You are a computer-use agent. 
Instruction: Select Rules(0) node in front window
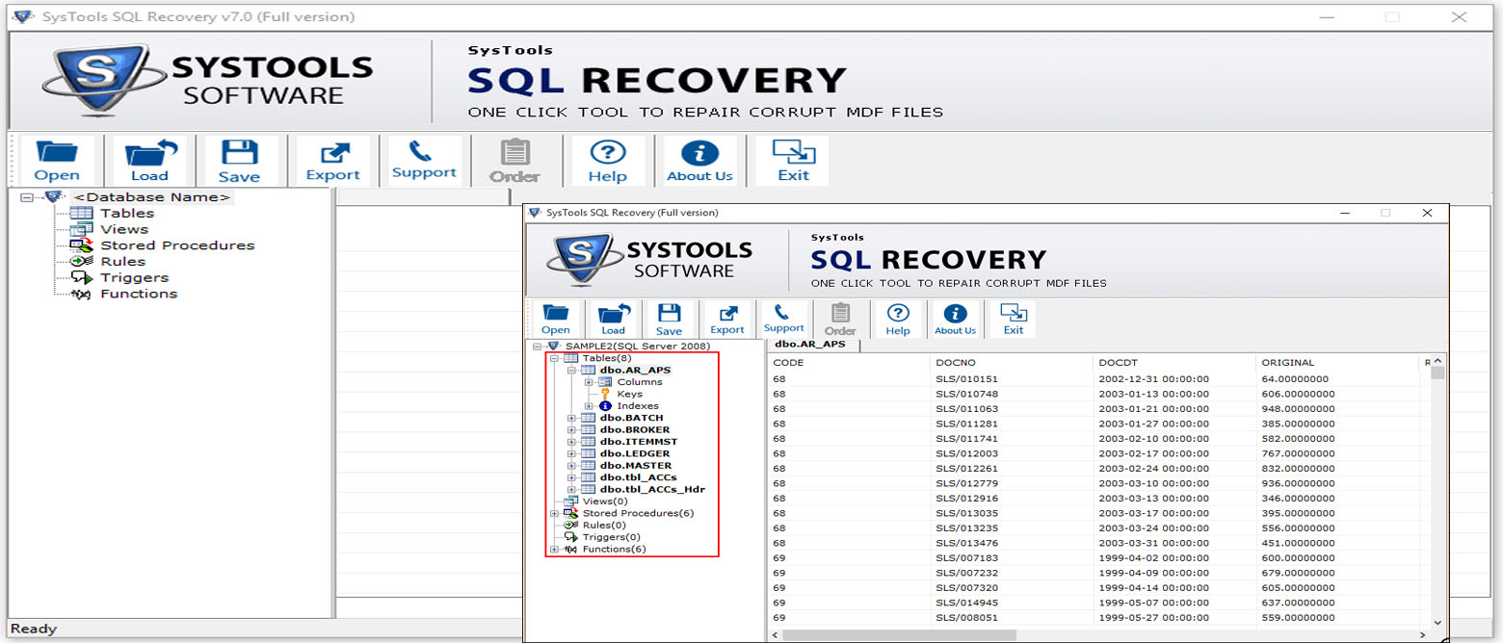click(604, 526)
